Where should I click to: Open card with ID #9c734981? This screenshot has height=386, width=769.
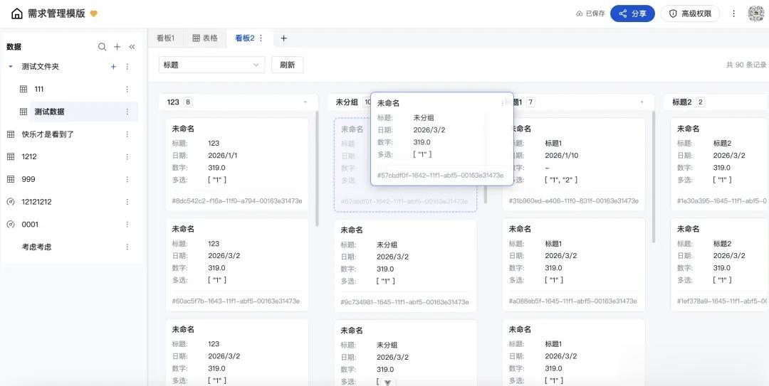[406, 265]
